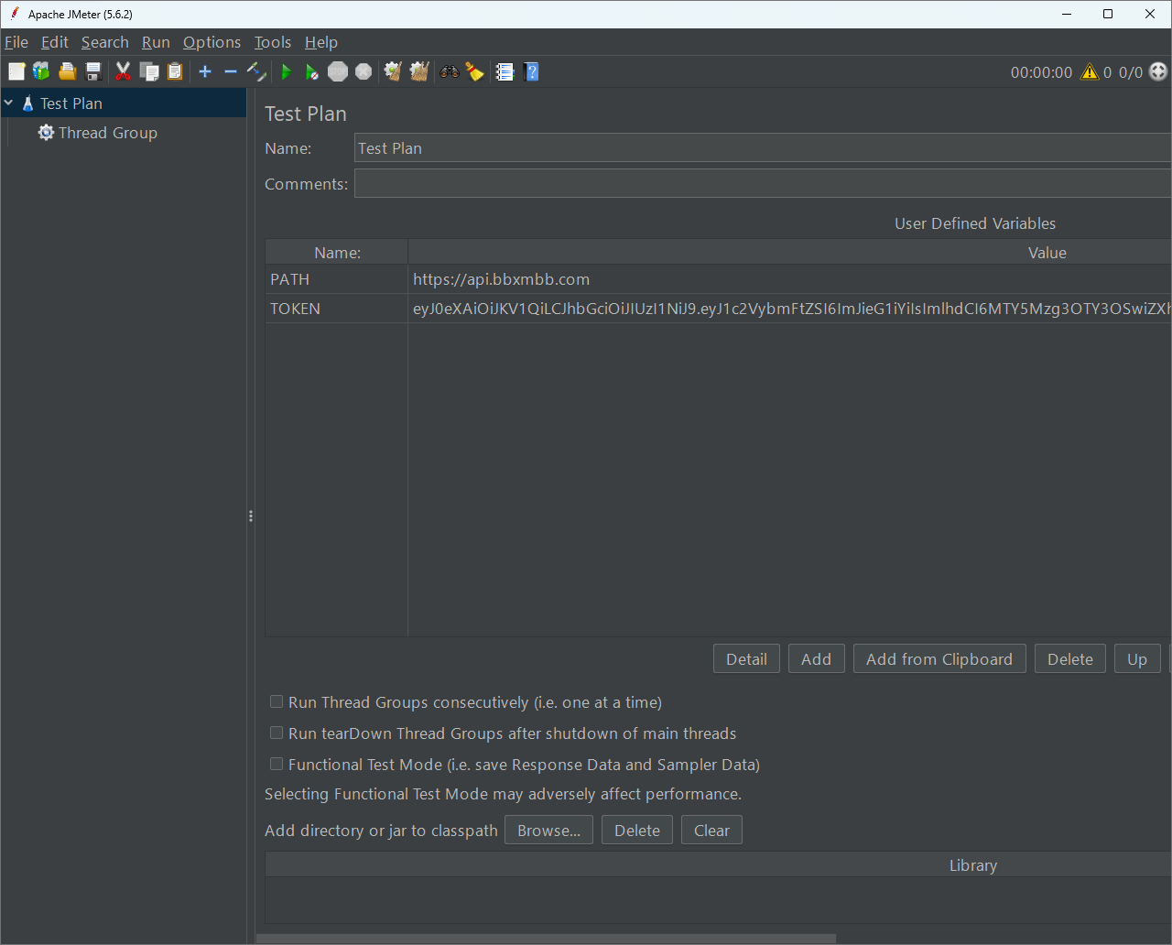Enable Functional Test Mode checkbox

[276, 765]
